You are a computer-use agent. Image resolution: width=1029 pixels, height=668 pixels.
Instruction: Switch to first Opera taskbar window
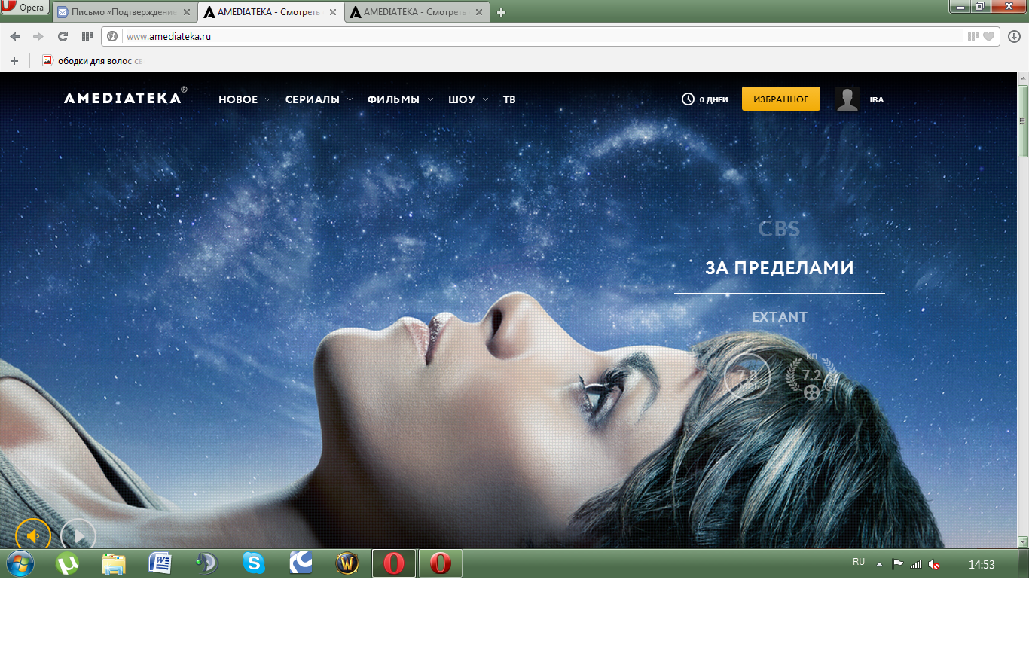[x=394, y=563]
